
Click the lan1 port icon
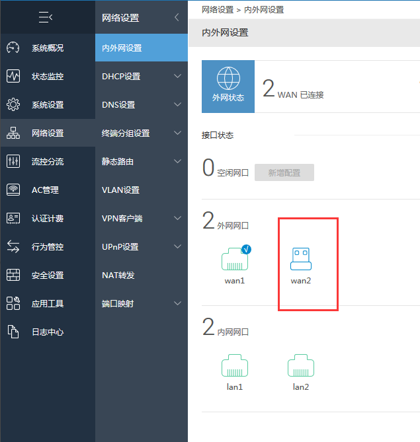pyautogui.click(x=234, y=366)
